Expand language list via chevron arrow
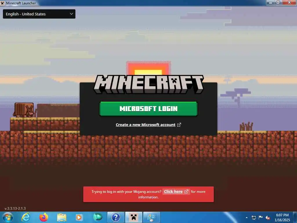The width and height of the screenshot is (297, 223). (71, 14)
